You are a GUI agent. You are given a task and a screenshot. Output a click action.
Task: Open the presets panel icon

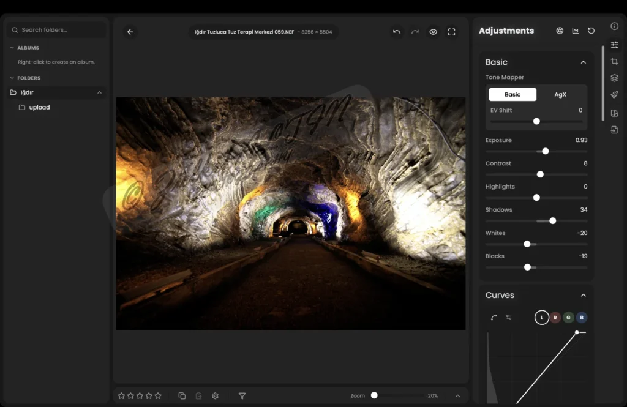click(615, 113)
